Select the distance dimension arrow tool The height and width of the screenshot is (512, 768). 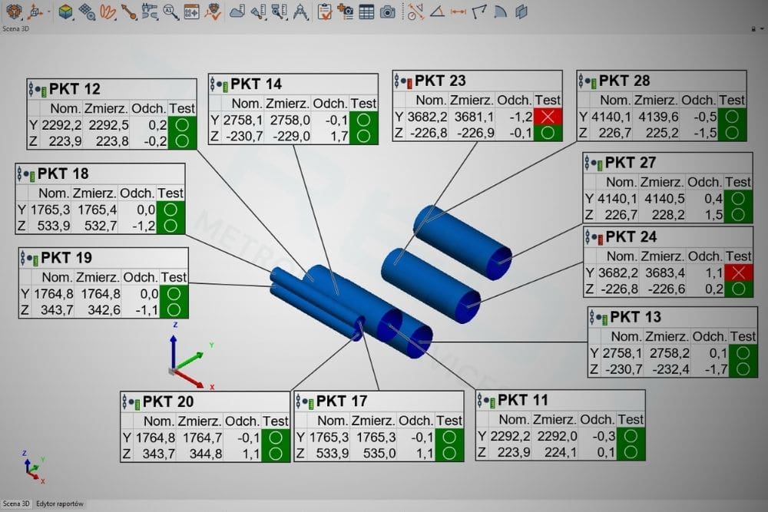pyautogui.click(x=458, y=12)
